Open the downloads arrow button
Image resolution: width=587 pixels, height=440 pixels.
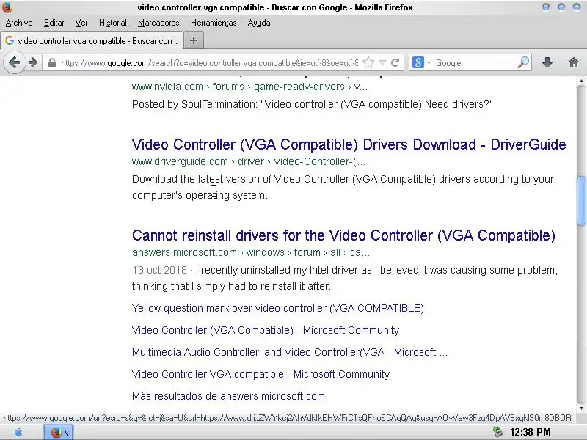547,62
